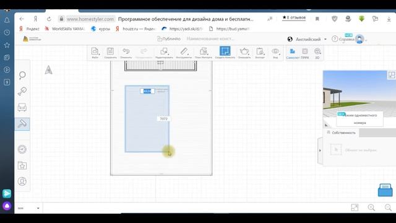Open the Export tool in toolbar
Image resolution: width=396 pixels, height=223 pixels.
coord(260,53)
